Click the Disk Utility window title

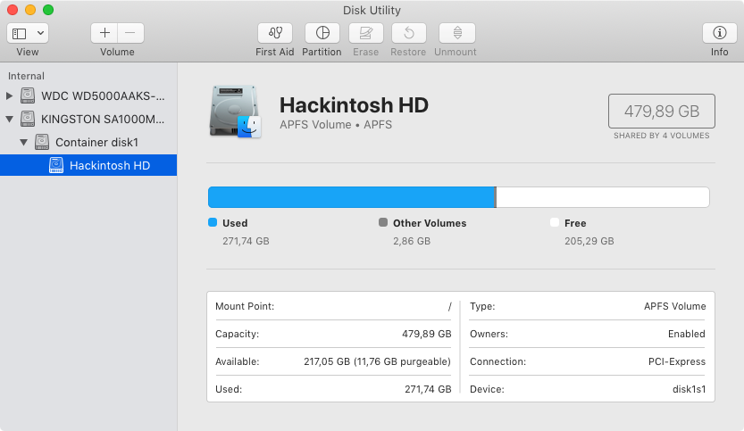pyautogui.click(x=372, y=10)
